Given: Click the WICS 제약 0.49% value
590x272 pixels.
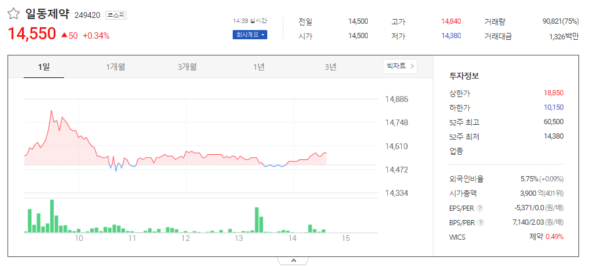Looking at the screenshot, I should coord(546,237).
